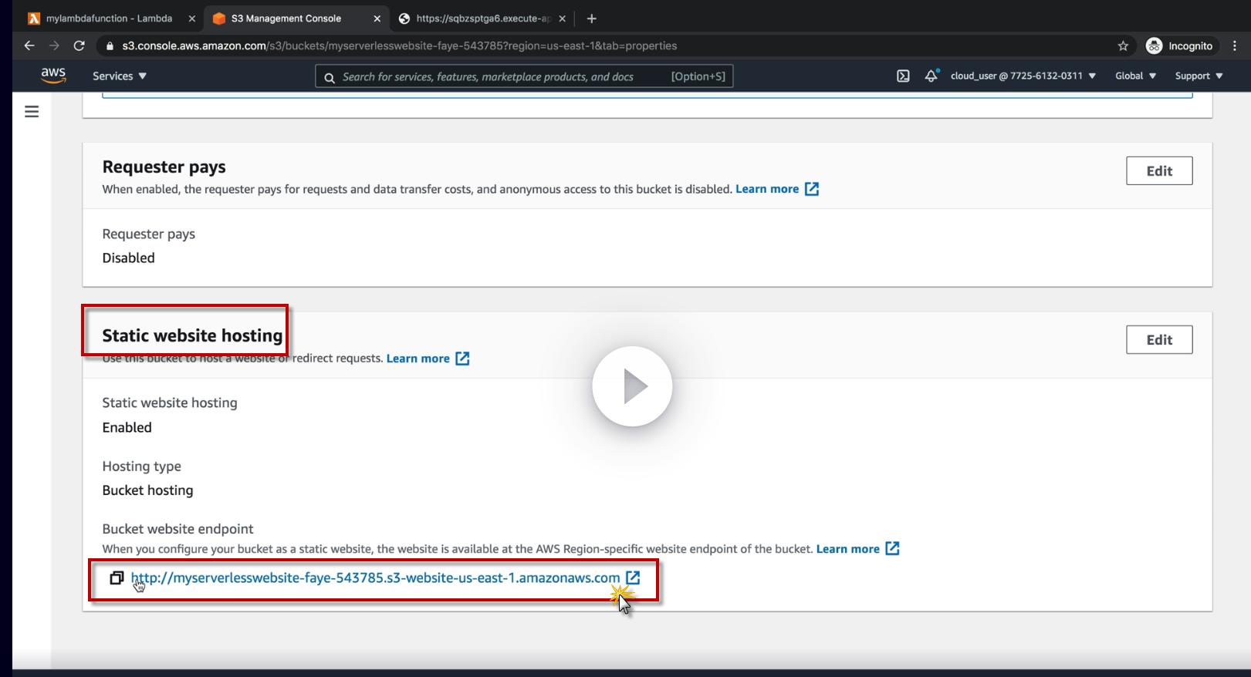Switch to the execute-api tab
The width and height of the screenshot is (1251, 677).
click(482, 19)
